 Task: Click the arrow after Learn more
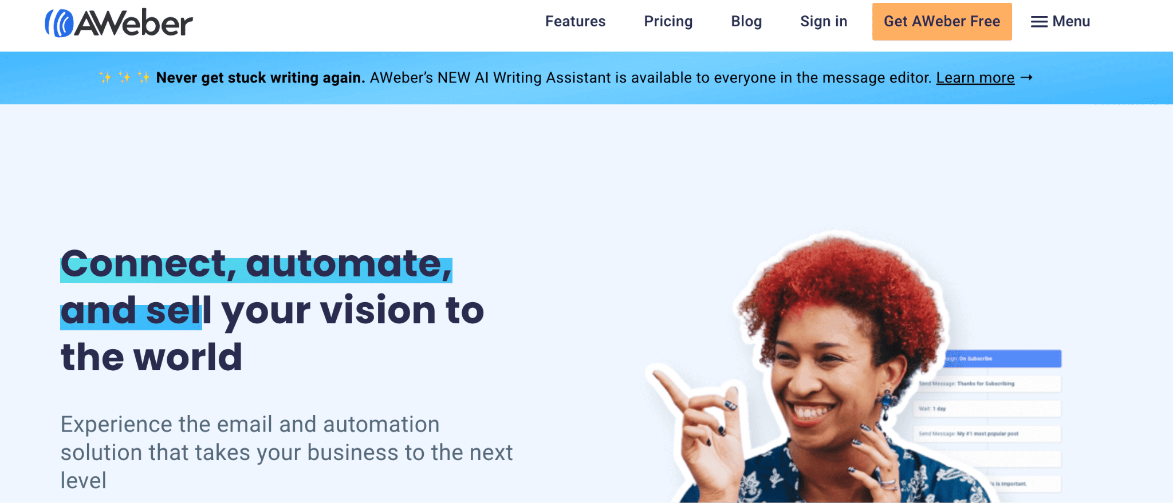click(x=1026, y=77)
